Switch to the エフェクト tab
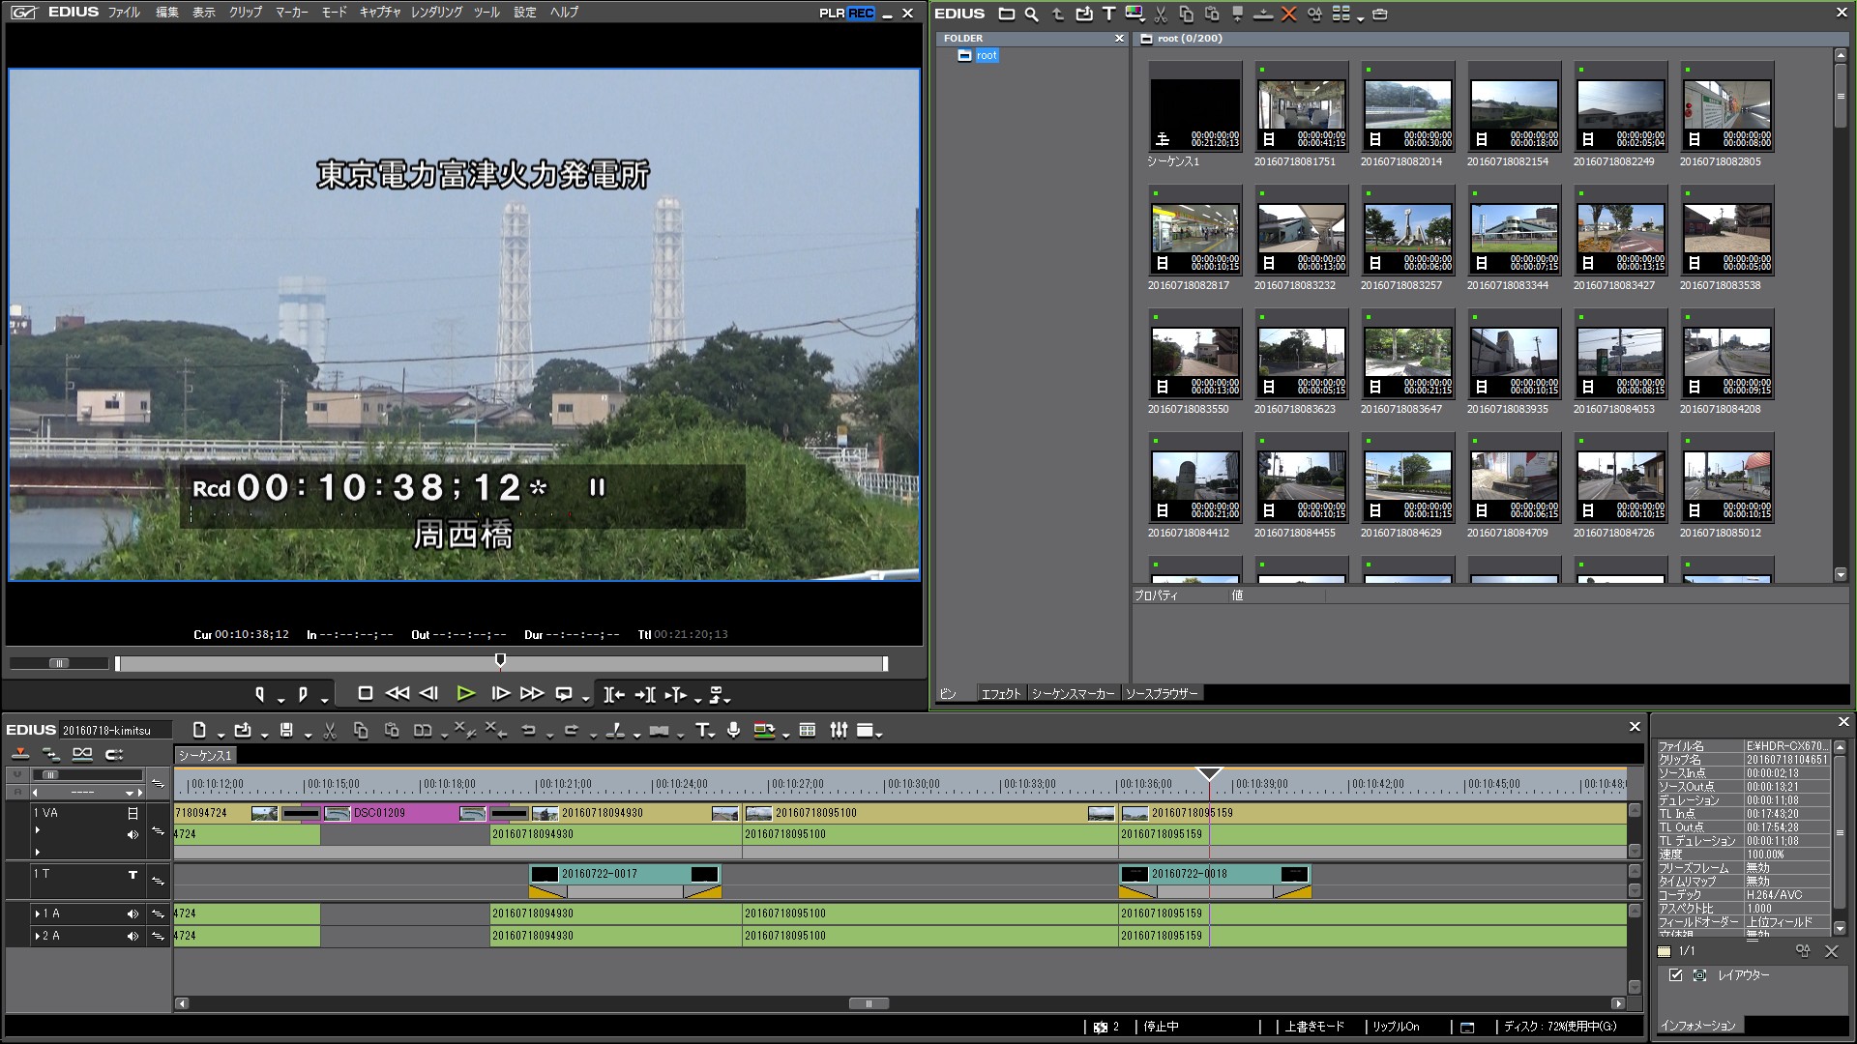The height and width of the screenshot is (1044, 1857). coord(1000,693)
